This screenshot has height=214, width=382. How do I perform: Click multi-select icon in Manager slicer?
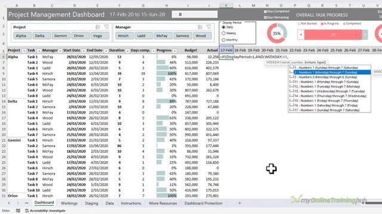tap(200, 27)
